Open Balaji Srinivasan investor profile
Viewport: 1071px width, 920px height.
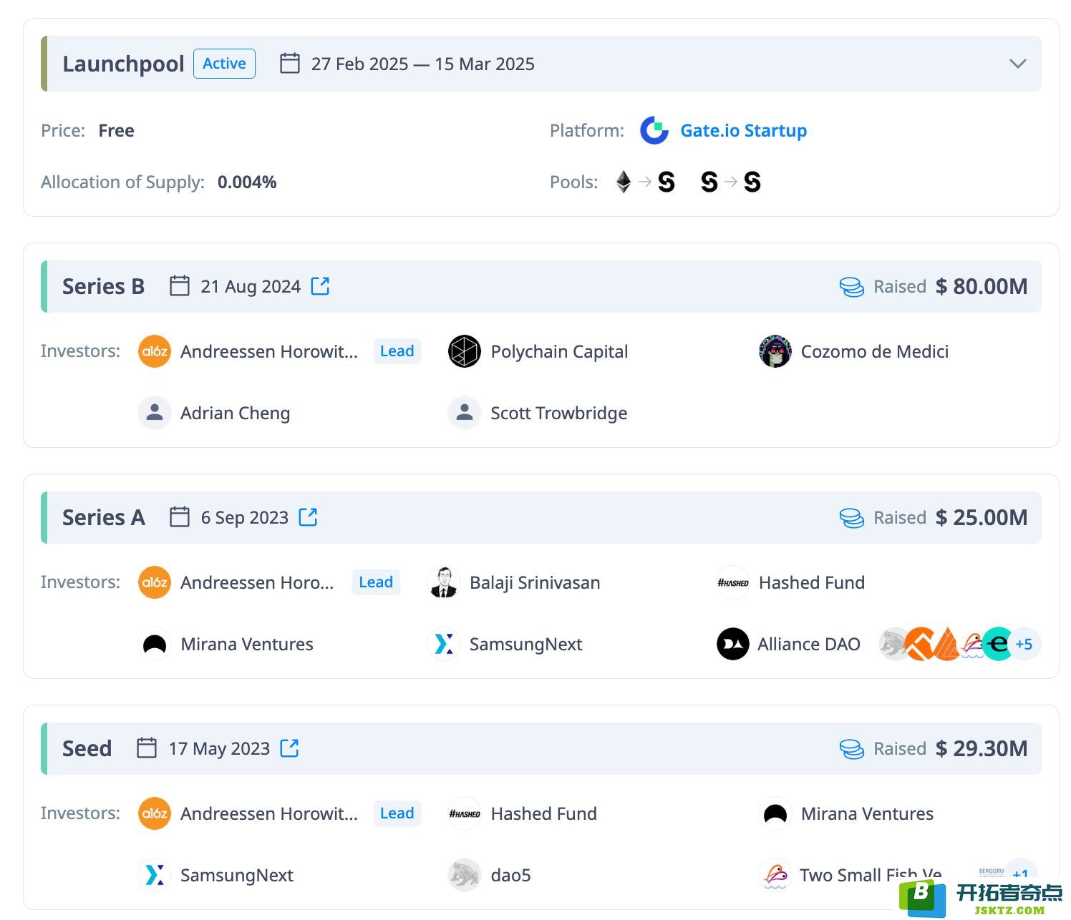[535, 582]
